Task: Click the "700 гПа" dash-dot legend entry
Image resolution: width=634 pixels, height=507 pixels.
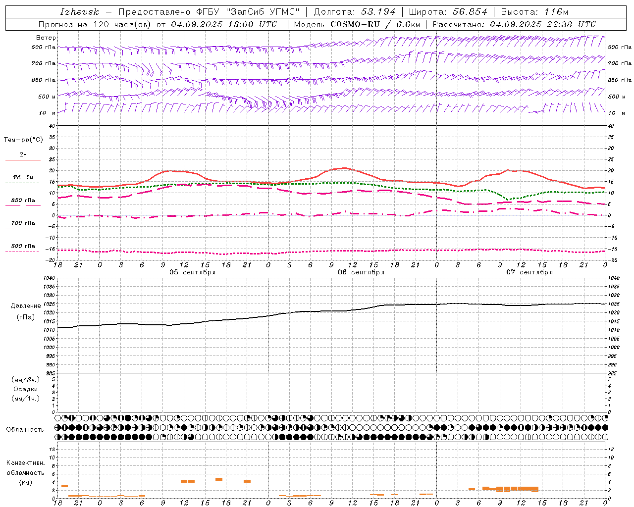Action: (x=23, y=223)
